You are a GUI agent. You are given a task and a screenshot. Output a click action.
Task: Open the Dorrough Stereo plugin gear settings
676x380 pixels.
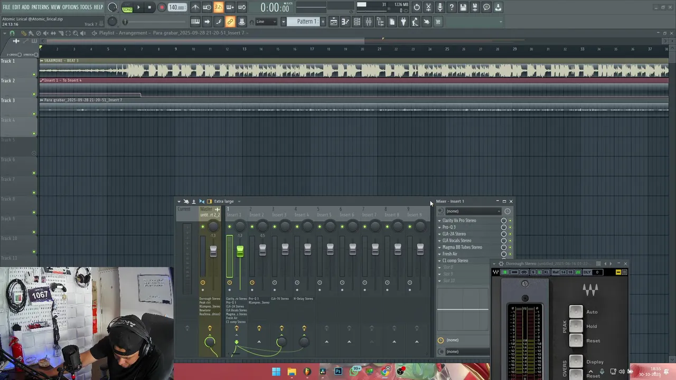501,263
